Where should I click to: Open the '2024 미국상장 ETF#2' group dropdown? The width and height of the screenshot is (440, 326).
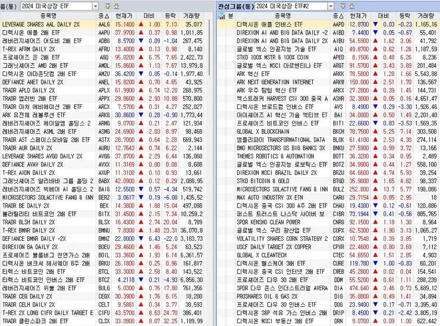coord(331,6)
